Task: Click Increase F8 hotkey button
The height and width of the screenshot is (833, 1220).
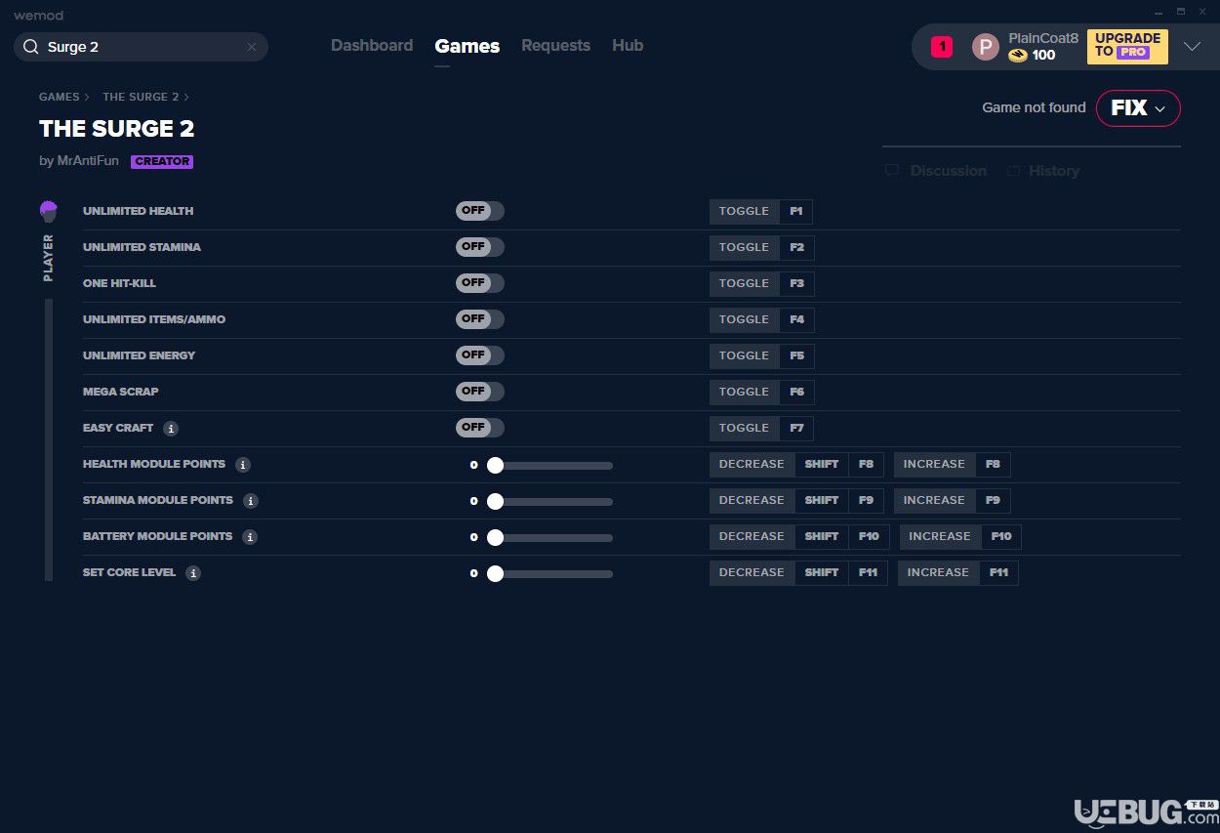Action: click(x=953, y=464)
